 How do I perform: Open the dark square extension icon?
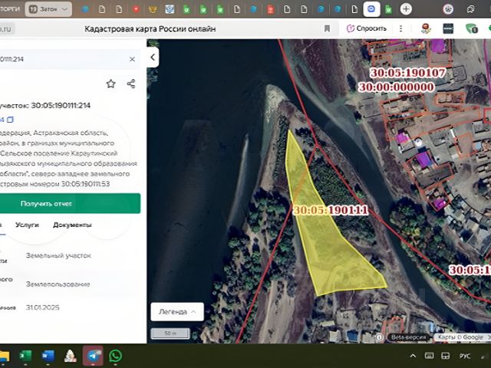448,28
